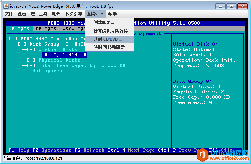The height and width of the screenshot is (164, 251).
Task: Click the Free Areas: 0 line
Action: tap(192, 102)
